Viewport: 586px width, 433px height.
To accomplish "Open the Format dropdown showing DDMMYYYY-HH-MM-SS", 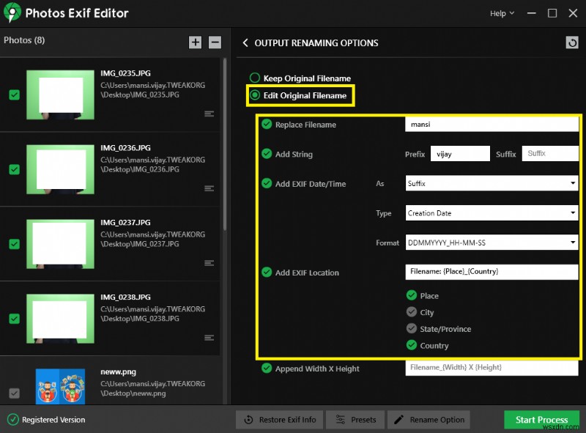I will click(492, 243).
